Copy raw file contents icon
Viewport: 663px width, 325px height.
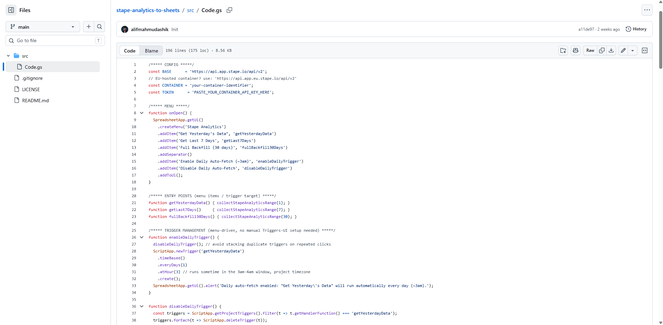(602, 50)
